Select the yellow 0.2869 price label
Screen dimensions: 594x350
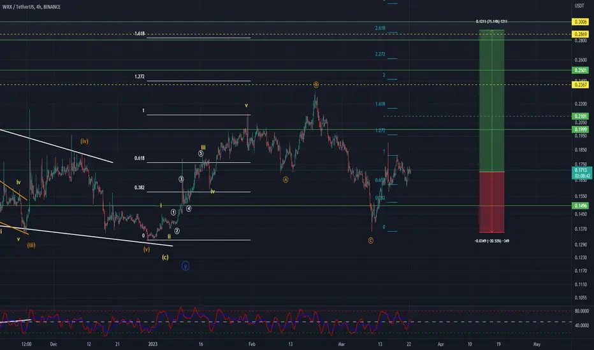point(581,34)
